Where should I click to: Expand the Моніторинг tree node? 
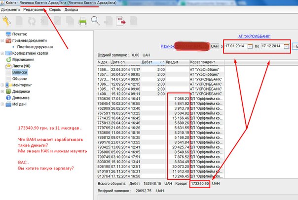pos(3,85)
